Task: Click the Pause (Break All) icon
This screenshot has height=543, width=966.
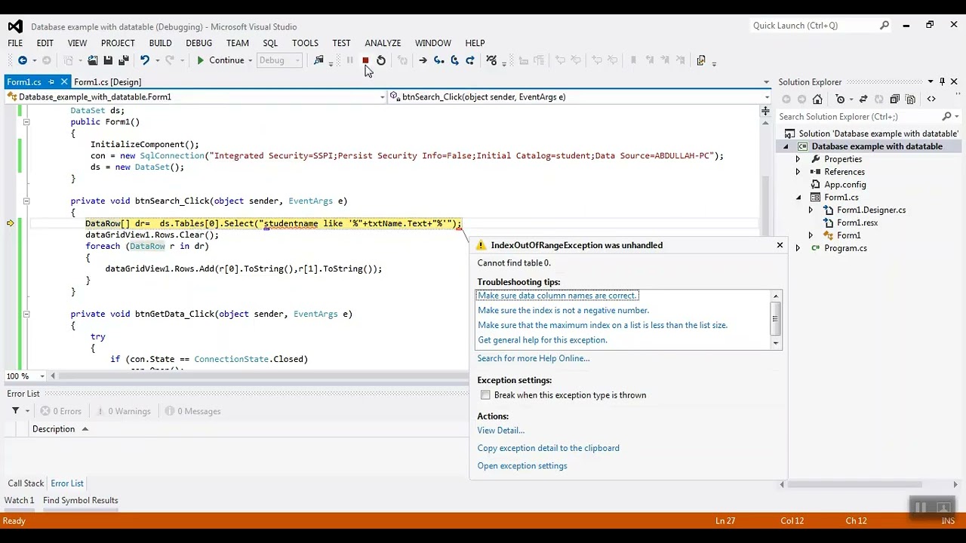Action: point(349,60)
